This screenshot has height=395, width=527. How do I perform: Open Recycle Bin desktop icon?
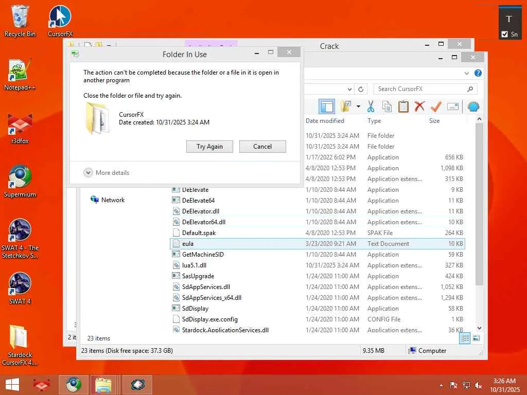click(20, 21)
